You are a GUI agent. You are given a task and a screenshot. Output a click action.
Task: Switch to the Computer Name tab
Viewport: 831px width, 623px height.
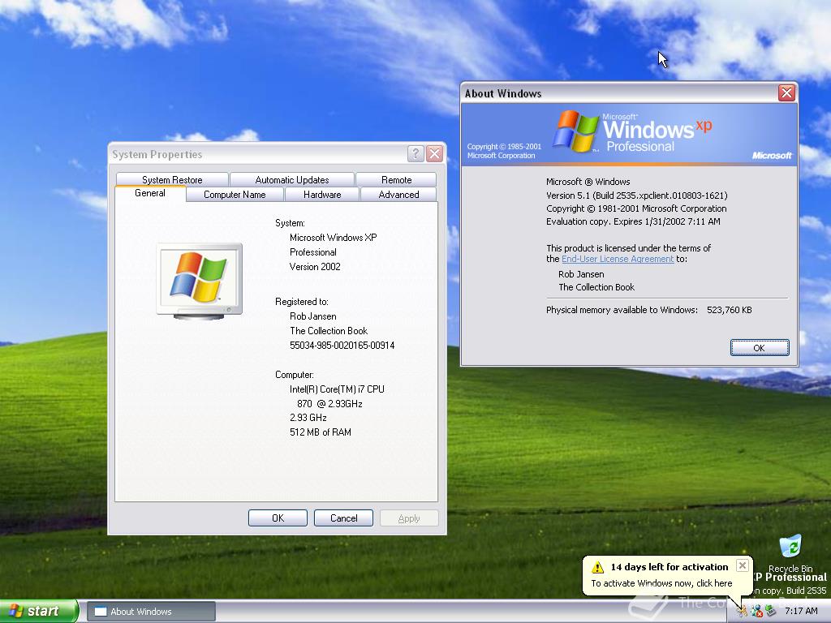[235, 195]
